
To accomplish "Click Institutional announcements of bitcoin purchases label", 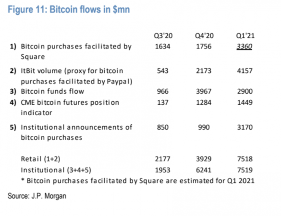I will click(76, 132).
